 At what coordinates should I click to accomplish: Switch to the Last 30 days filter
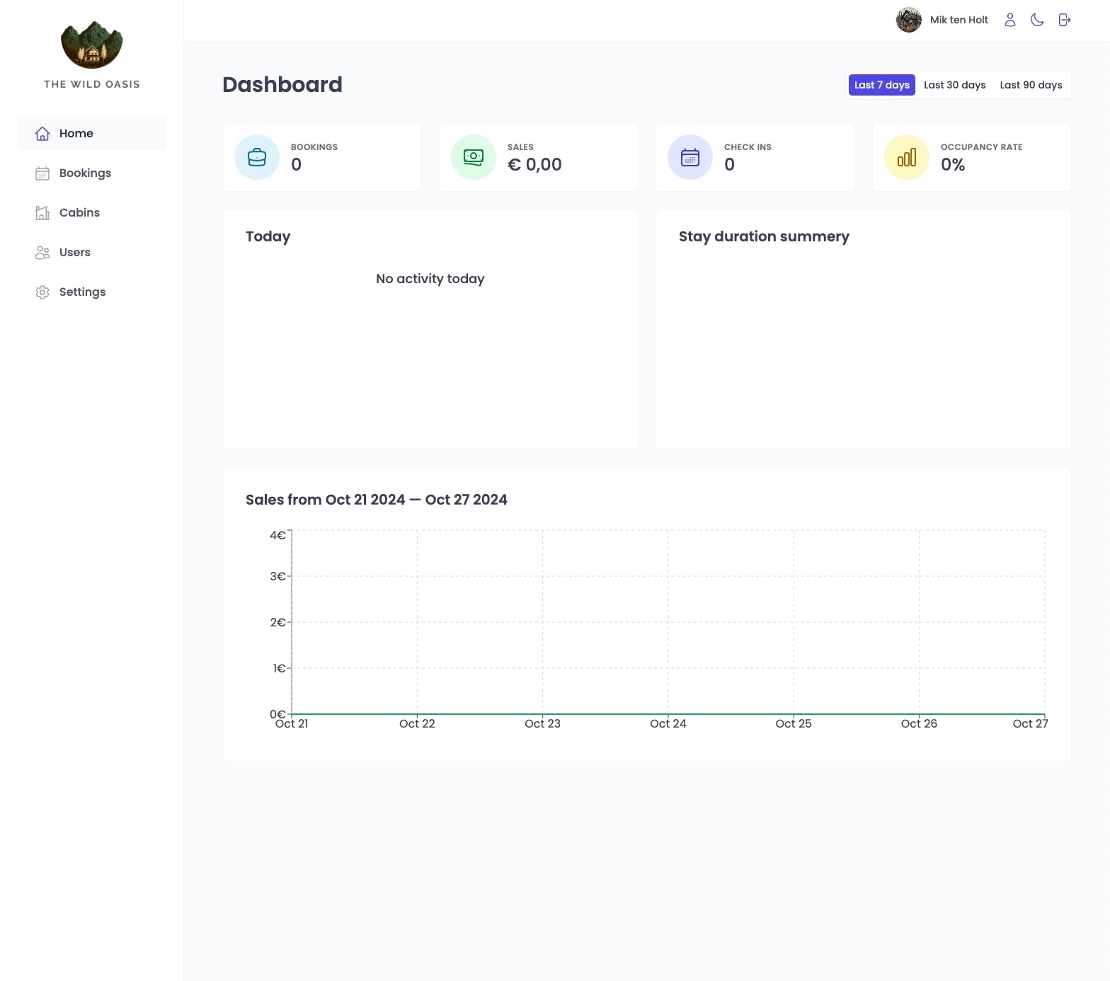point(955,85)
